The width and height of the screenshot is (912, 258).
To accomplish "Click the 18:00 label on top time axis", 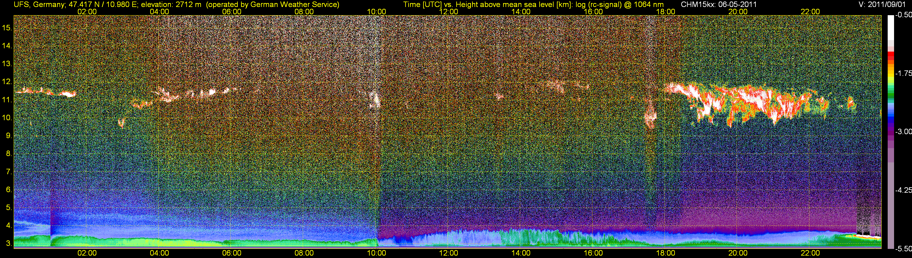I will point(665,12).
